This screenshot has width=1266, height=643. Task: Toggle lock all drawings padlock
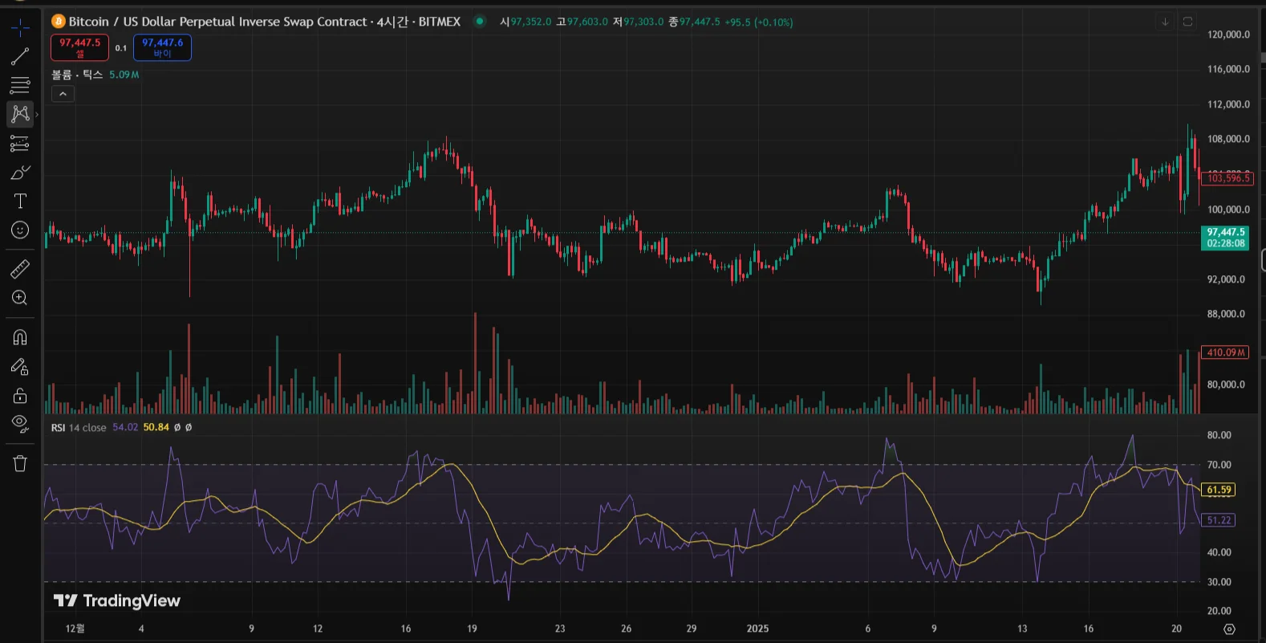(20, 396)
